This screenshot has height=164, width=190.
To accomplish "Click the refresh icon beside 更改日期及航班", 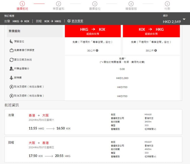I will coord(11,60).
